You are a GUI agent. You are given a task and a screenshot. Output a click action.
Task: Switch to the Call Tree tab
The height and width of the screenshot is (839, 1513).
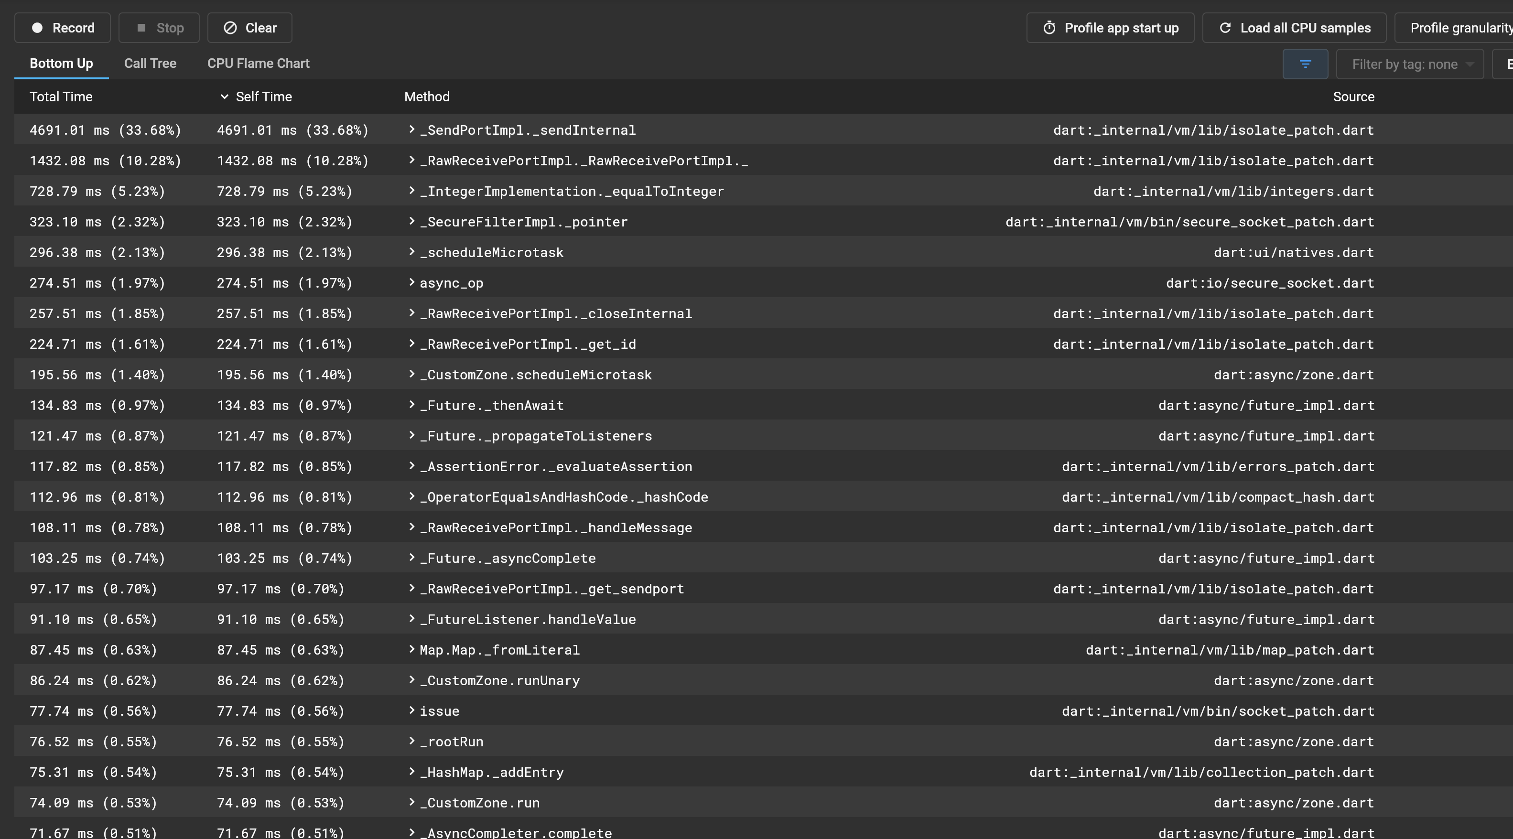click(x=151, y=64)
